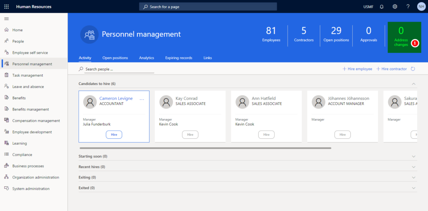428x211 pixels.
Task: Click Ann Hatfield's profile avatar
Action: coord(242,102)
